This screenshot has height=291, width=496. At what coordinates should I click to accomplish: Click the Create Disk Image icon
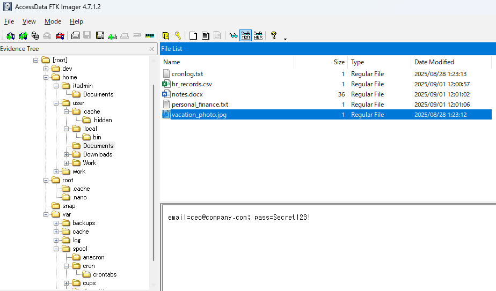(x=75, y=35)
